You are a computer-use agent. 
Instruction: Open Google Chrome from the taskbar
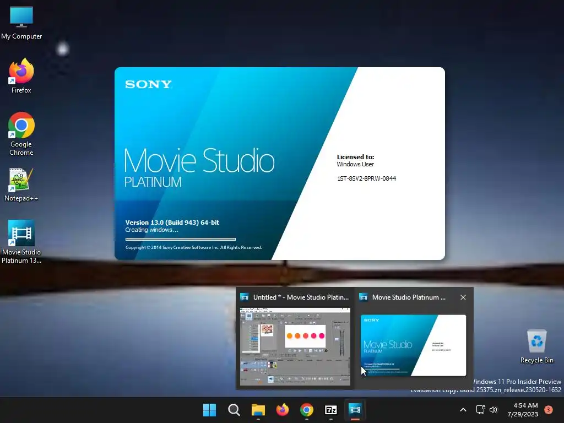click(306, 410)
